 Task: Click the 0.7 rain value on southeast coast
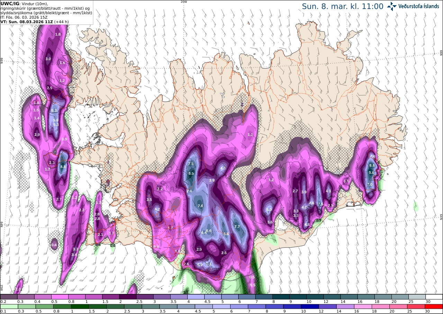(319, 220)
